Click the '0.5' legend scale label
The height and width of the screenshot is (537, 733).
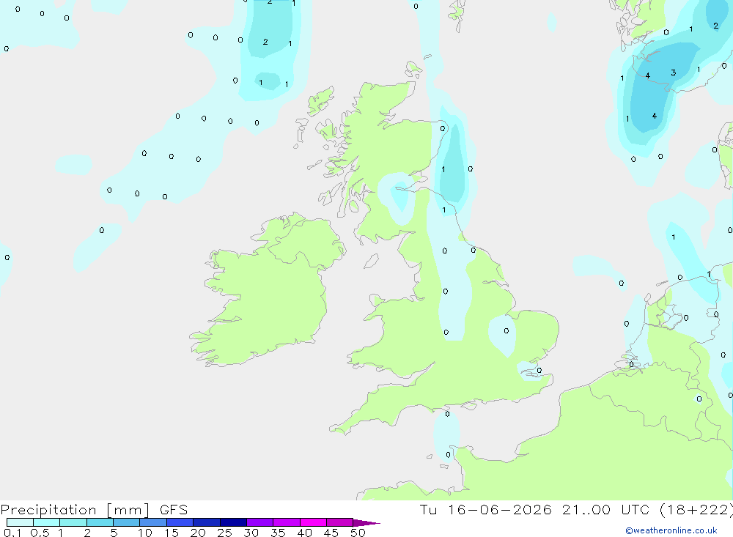40,533
